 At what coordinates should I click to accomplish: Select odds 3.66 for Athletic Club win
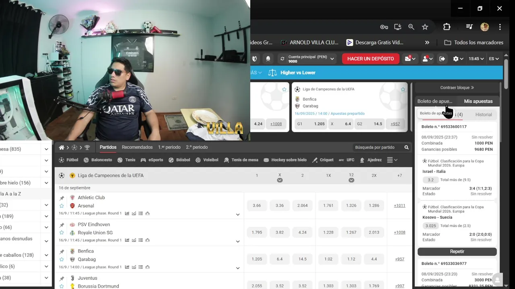pos(257,206)
